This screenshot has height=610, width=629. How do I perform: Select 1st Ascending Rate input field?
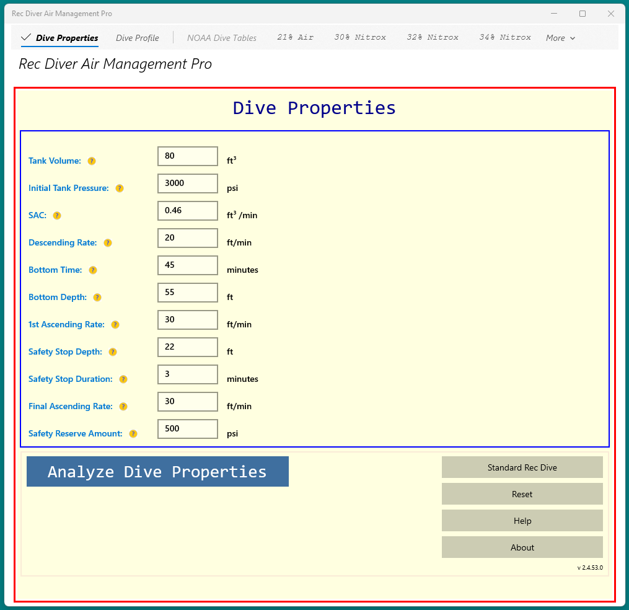pos(188,320)
